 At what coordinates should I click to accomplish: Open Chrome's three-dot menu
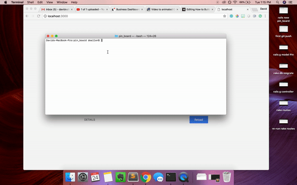coord(265,16)
